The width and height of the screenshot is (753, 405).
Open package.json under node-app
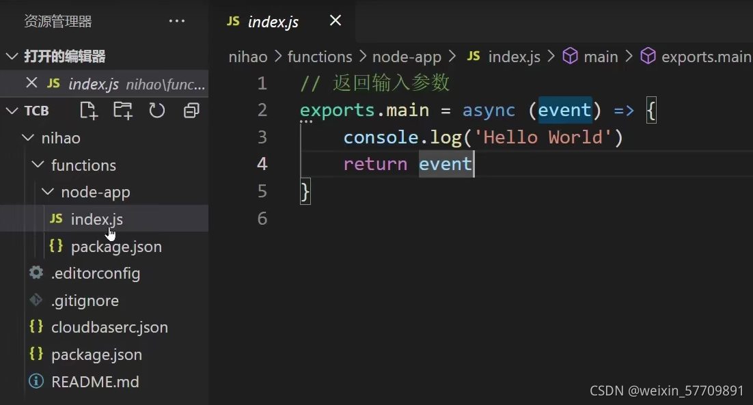pyautogui.click(x=105, y=246)
